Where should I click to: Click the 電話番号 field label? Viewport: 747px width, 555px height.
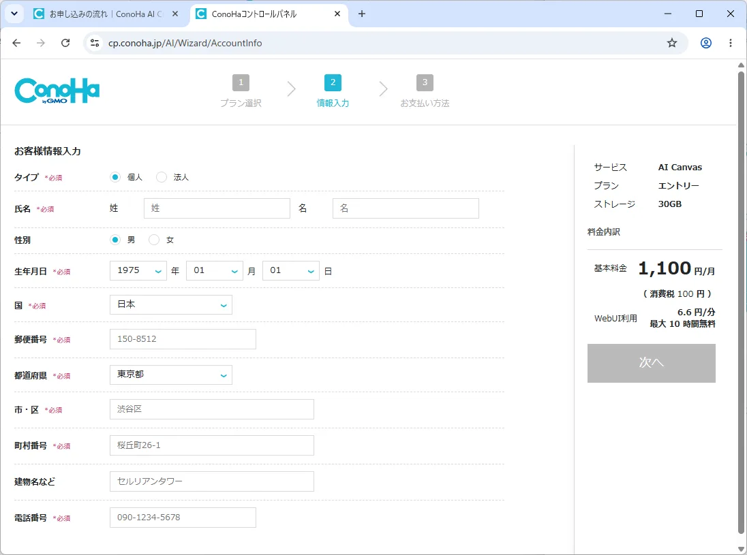(31, 518)
